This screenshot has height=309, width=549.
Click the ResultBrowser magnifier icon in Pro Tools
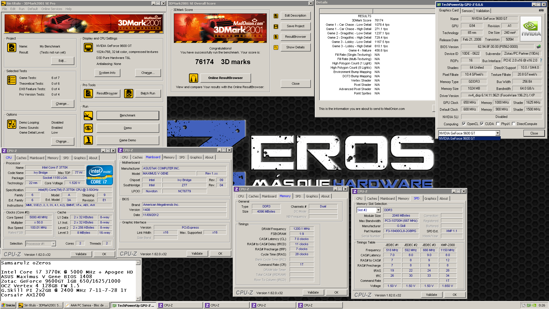point(88,94)
